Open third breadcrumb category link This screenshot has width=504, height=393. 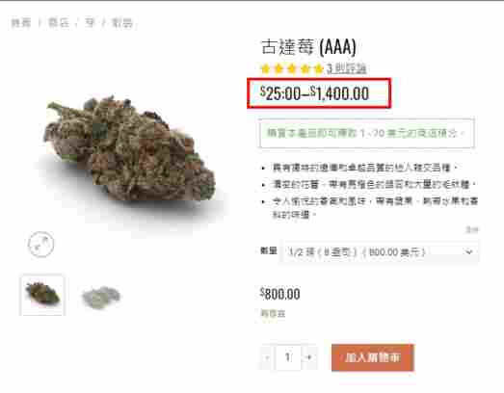(90, 23)
